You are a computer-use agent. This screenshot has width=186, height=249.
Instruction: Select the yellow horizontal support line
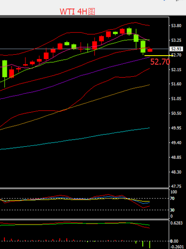click(159, 56)
